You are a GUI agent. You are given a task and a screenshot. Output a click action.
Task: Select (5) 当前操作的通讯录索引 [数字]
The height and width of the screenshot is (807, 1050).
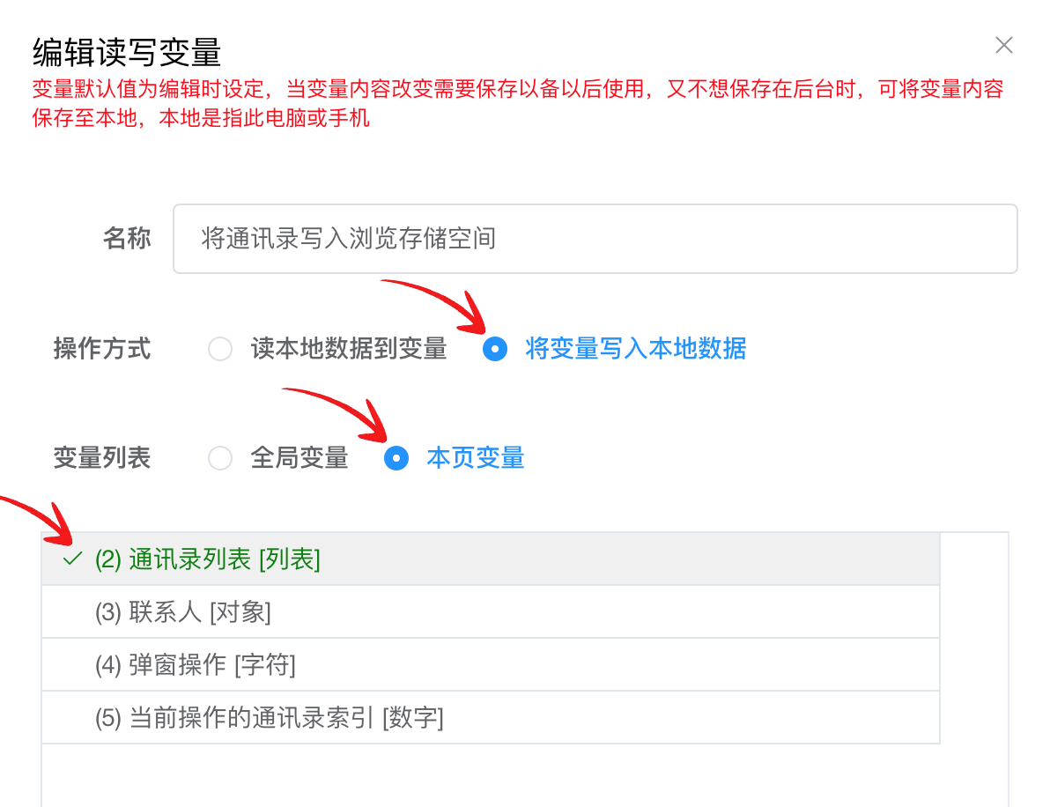click(491, 718)
